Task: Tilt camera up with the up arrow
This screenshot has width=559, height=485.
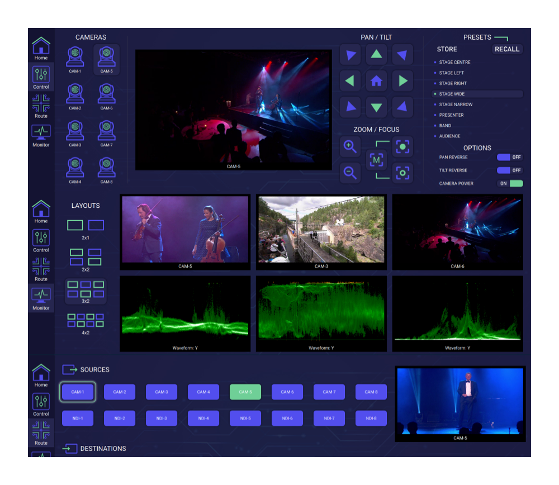Action: tap(377, 55)
